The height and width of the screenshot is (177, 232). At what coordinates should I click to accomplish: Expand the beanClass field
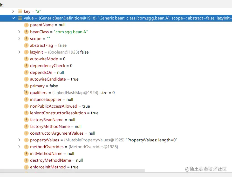click(x=19, y=32)
